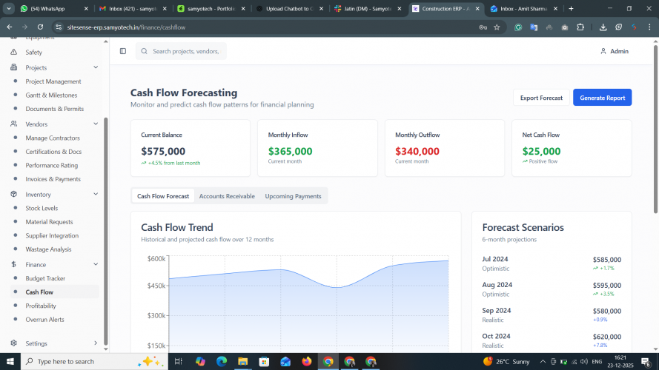
Task: Expand the Settings section arrow
Action: pos(96,343)
